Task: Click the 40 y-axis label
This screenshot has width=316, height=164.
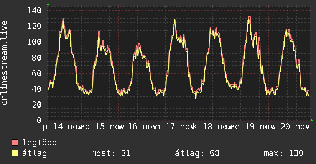Action: (x=37, y=89)
